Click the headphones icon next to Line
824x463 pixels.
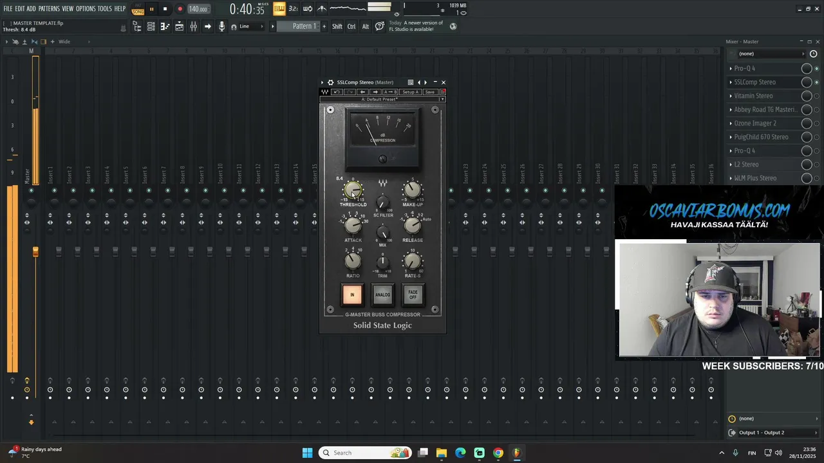click(x=234, y=26)
